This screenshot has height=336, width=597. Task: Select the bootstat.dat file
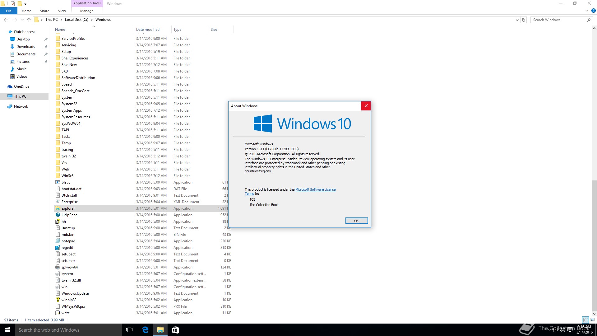(71, 189)
